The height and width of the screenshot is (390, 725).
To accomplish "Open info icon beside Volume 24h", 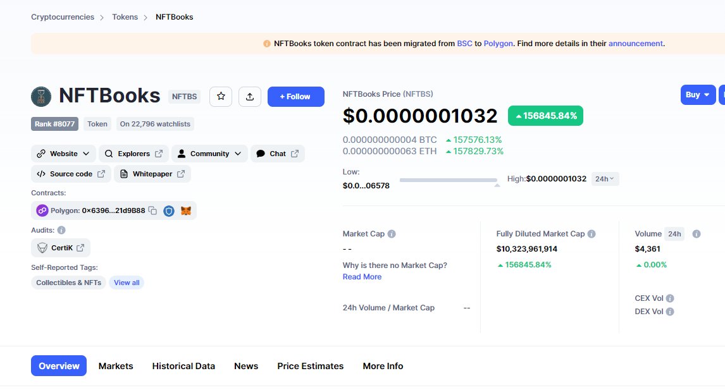I will 697,234.
